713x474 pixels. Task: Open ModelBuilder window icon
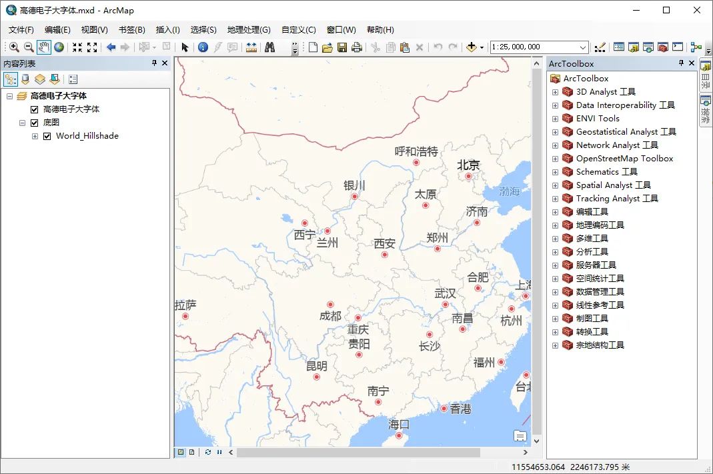click(x=696, y=47)
